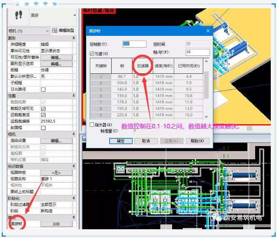277x238 pixels.
Task: Click the 确定 button
Action: pos(121,141)
